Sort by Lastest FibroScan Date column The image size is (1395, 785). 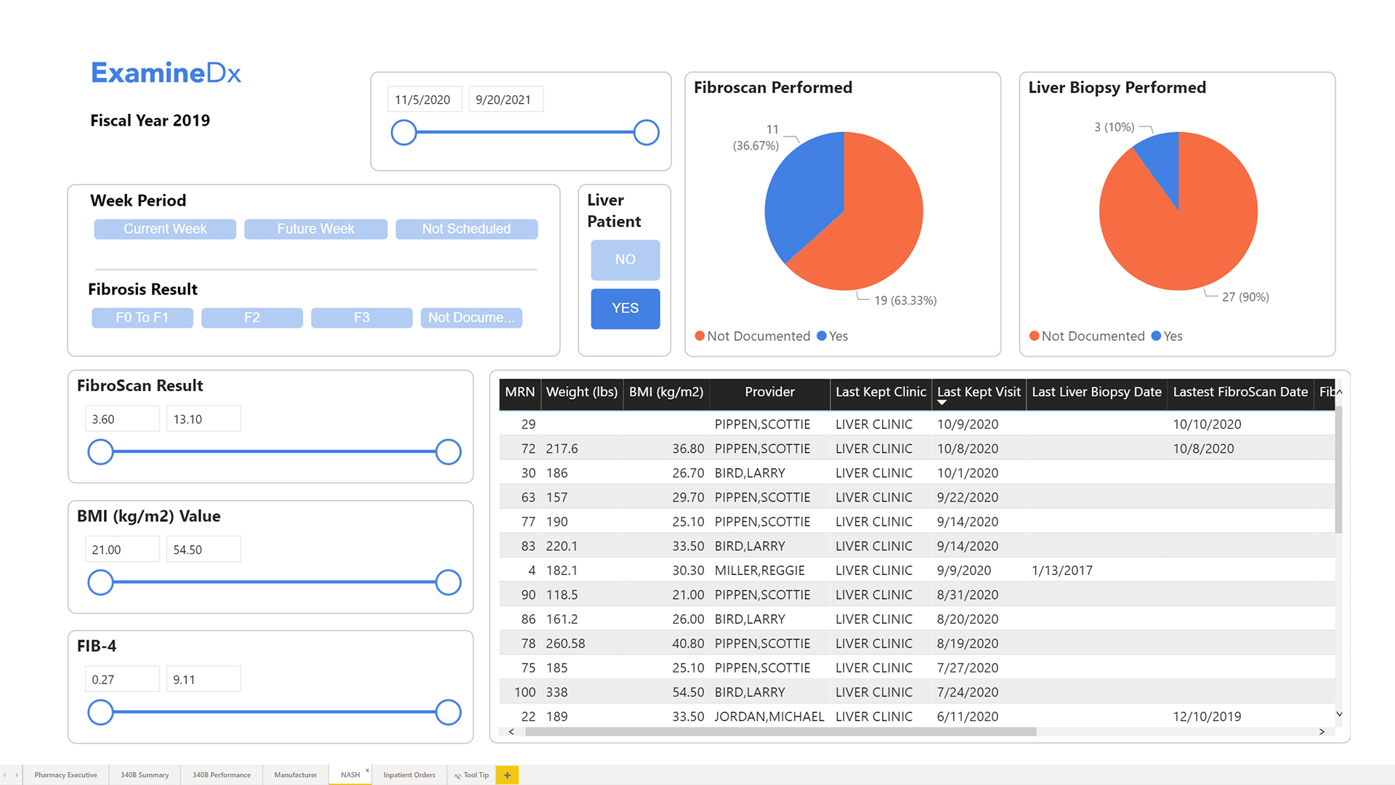click(x=1240, y=392)
